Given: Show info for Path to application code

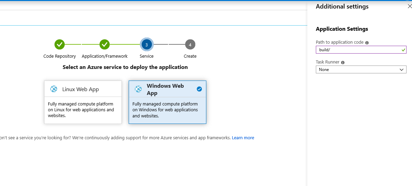Looking at the screenshot, I should click(x=367, y=43).
